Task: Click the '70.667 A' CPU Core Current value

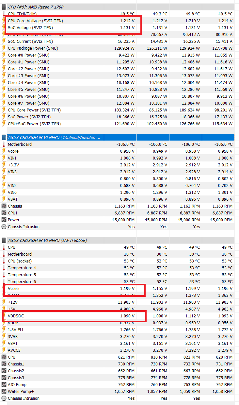Action: (x=159, y=34)
